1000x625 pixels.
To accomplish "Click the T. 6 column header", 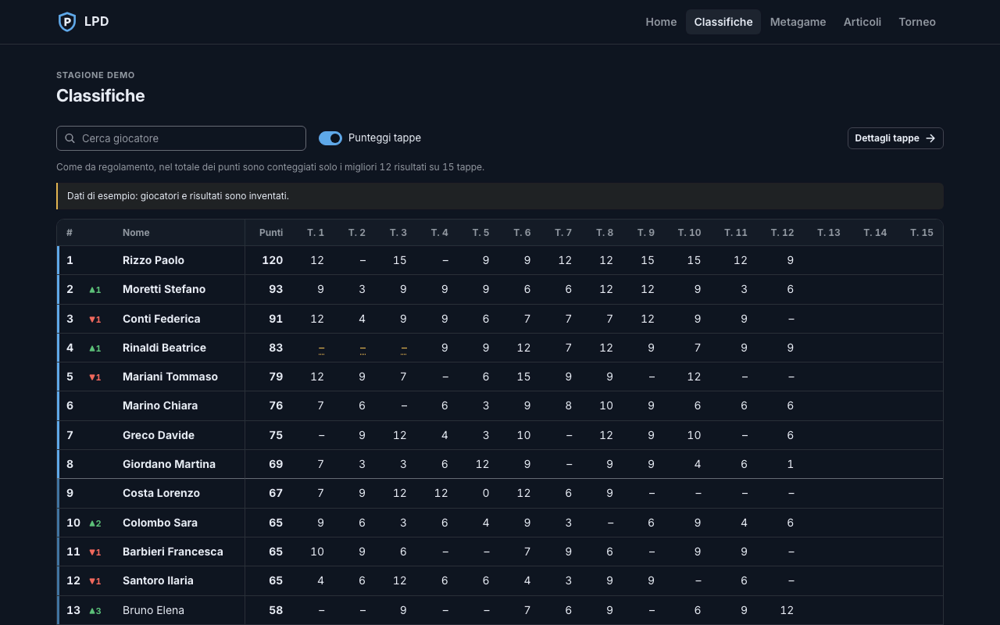I will (522, 233).
